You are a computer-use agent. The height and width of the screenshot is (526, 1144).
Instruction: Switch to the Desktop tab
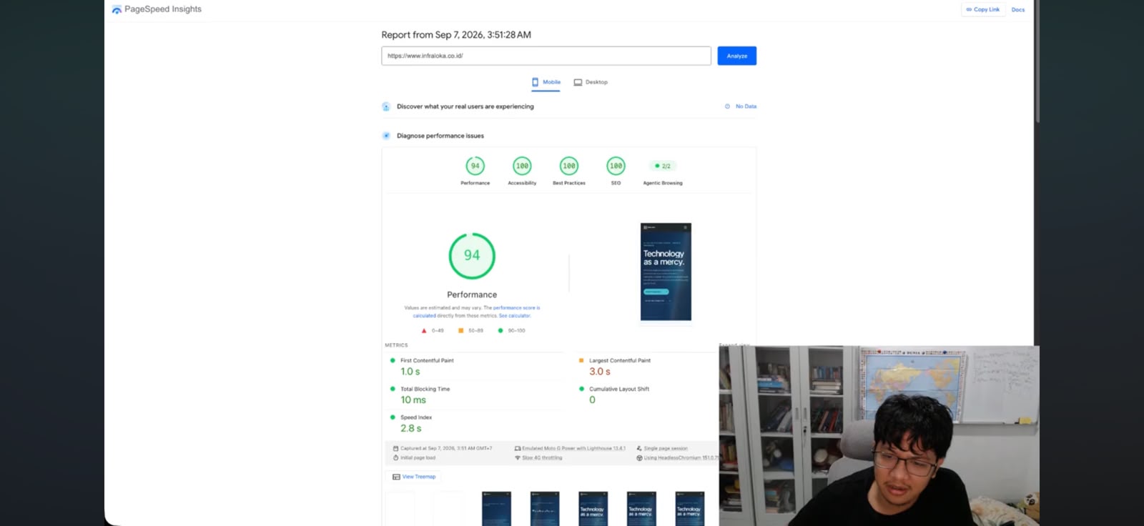pyautogui.click(x=591, y=82)
